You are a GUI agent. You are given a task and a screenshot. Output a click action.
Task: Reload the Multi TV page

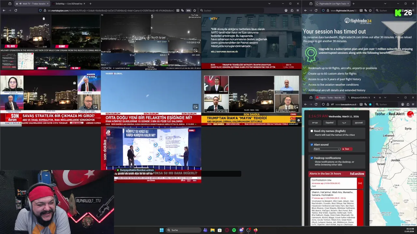[16, 10]
